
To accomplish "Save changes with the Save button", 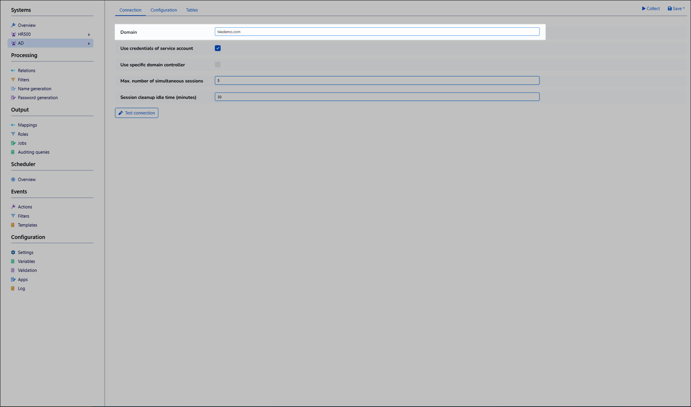I will pyautogui.click(x=676, y=9).
